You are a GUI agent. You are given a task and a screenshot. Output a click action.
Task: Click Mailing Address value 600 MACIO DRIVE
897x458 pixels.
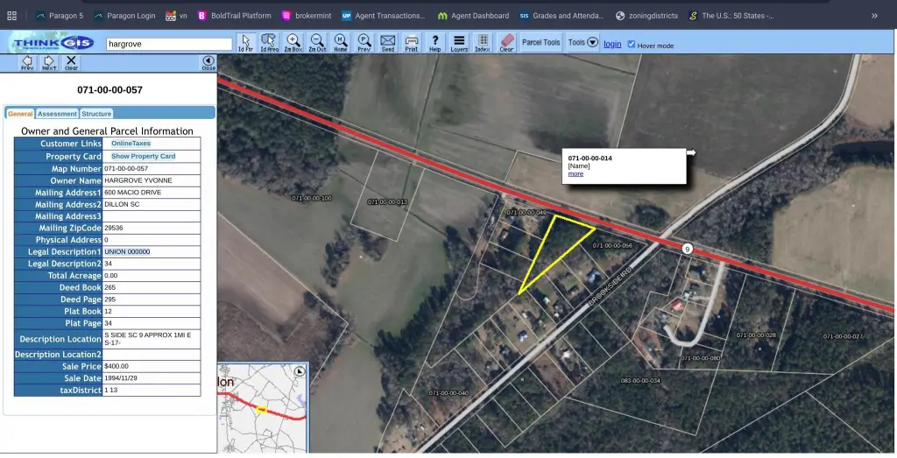pos(133,192)
